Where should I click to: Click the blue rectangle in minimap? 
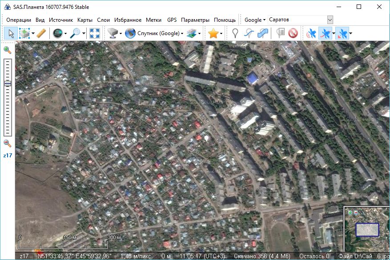(x=367, y=229)
